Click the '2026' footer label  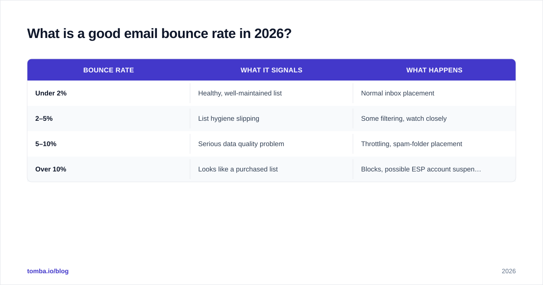coord(509,271)
